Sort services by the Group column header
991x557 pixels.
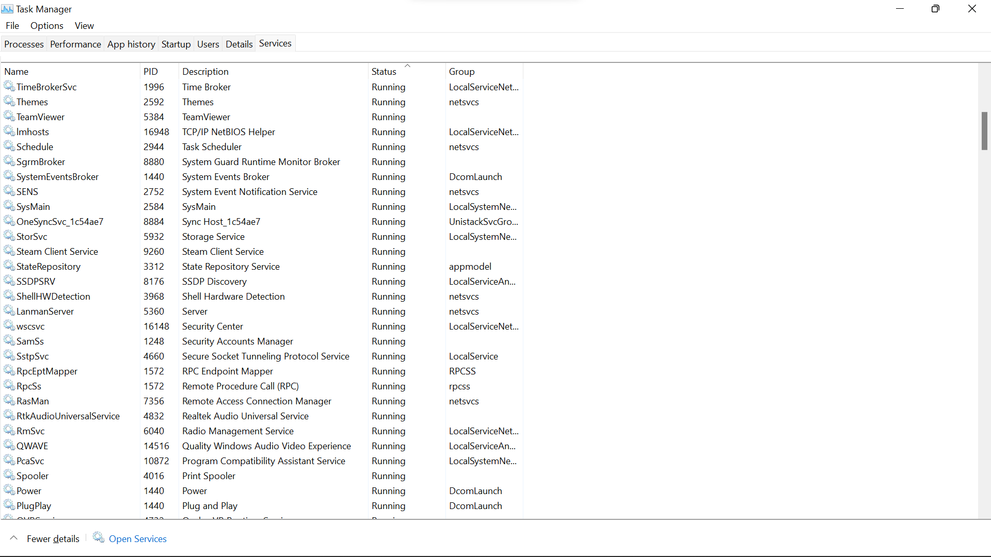[484, 71]
